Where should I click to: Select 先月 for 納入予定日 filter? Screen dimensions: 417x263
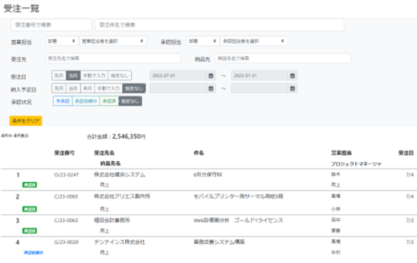coord(59,88)
